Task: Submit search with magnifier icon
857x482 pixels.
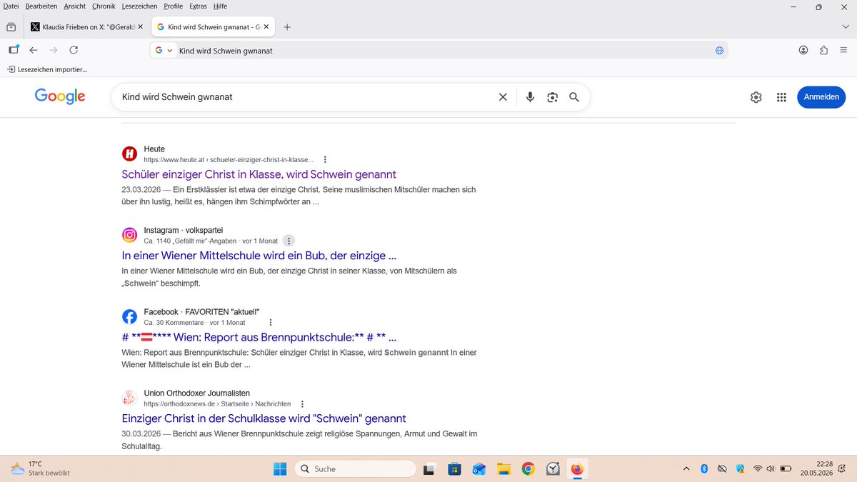Action: coord(574,97)
